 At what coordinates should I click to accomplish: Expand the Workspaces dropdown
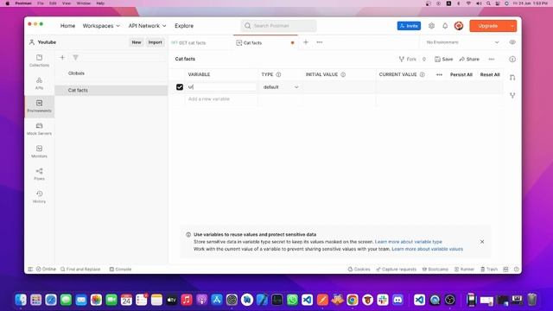click(x=101, y=26)
